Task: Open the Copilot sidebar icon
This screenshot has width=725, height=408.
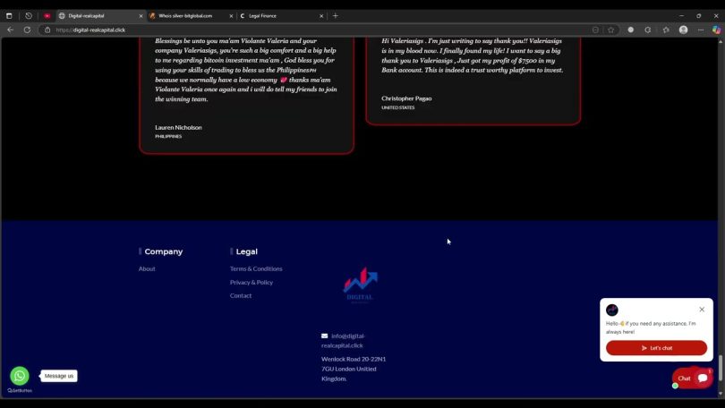Action: pos(716,30)
